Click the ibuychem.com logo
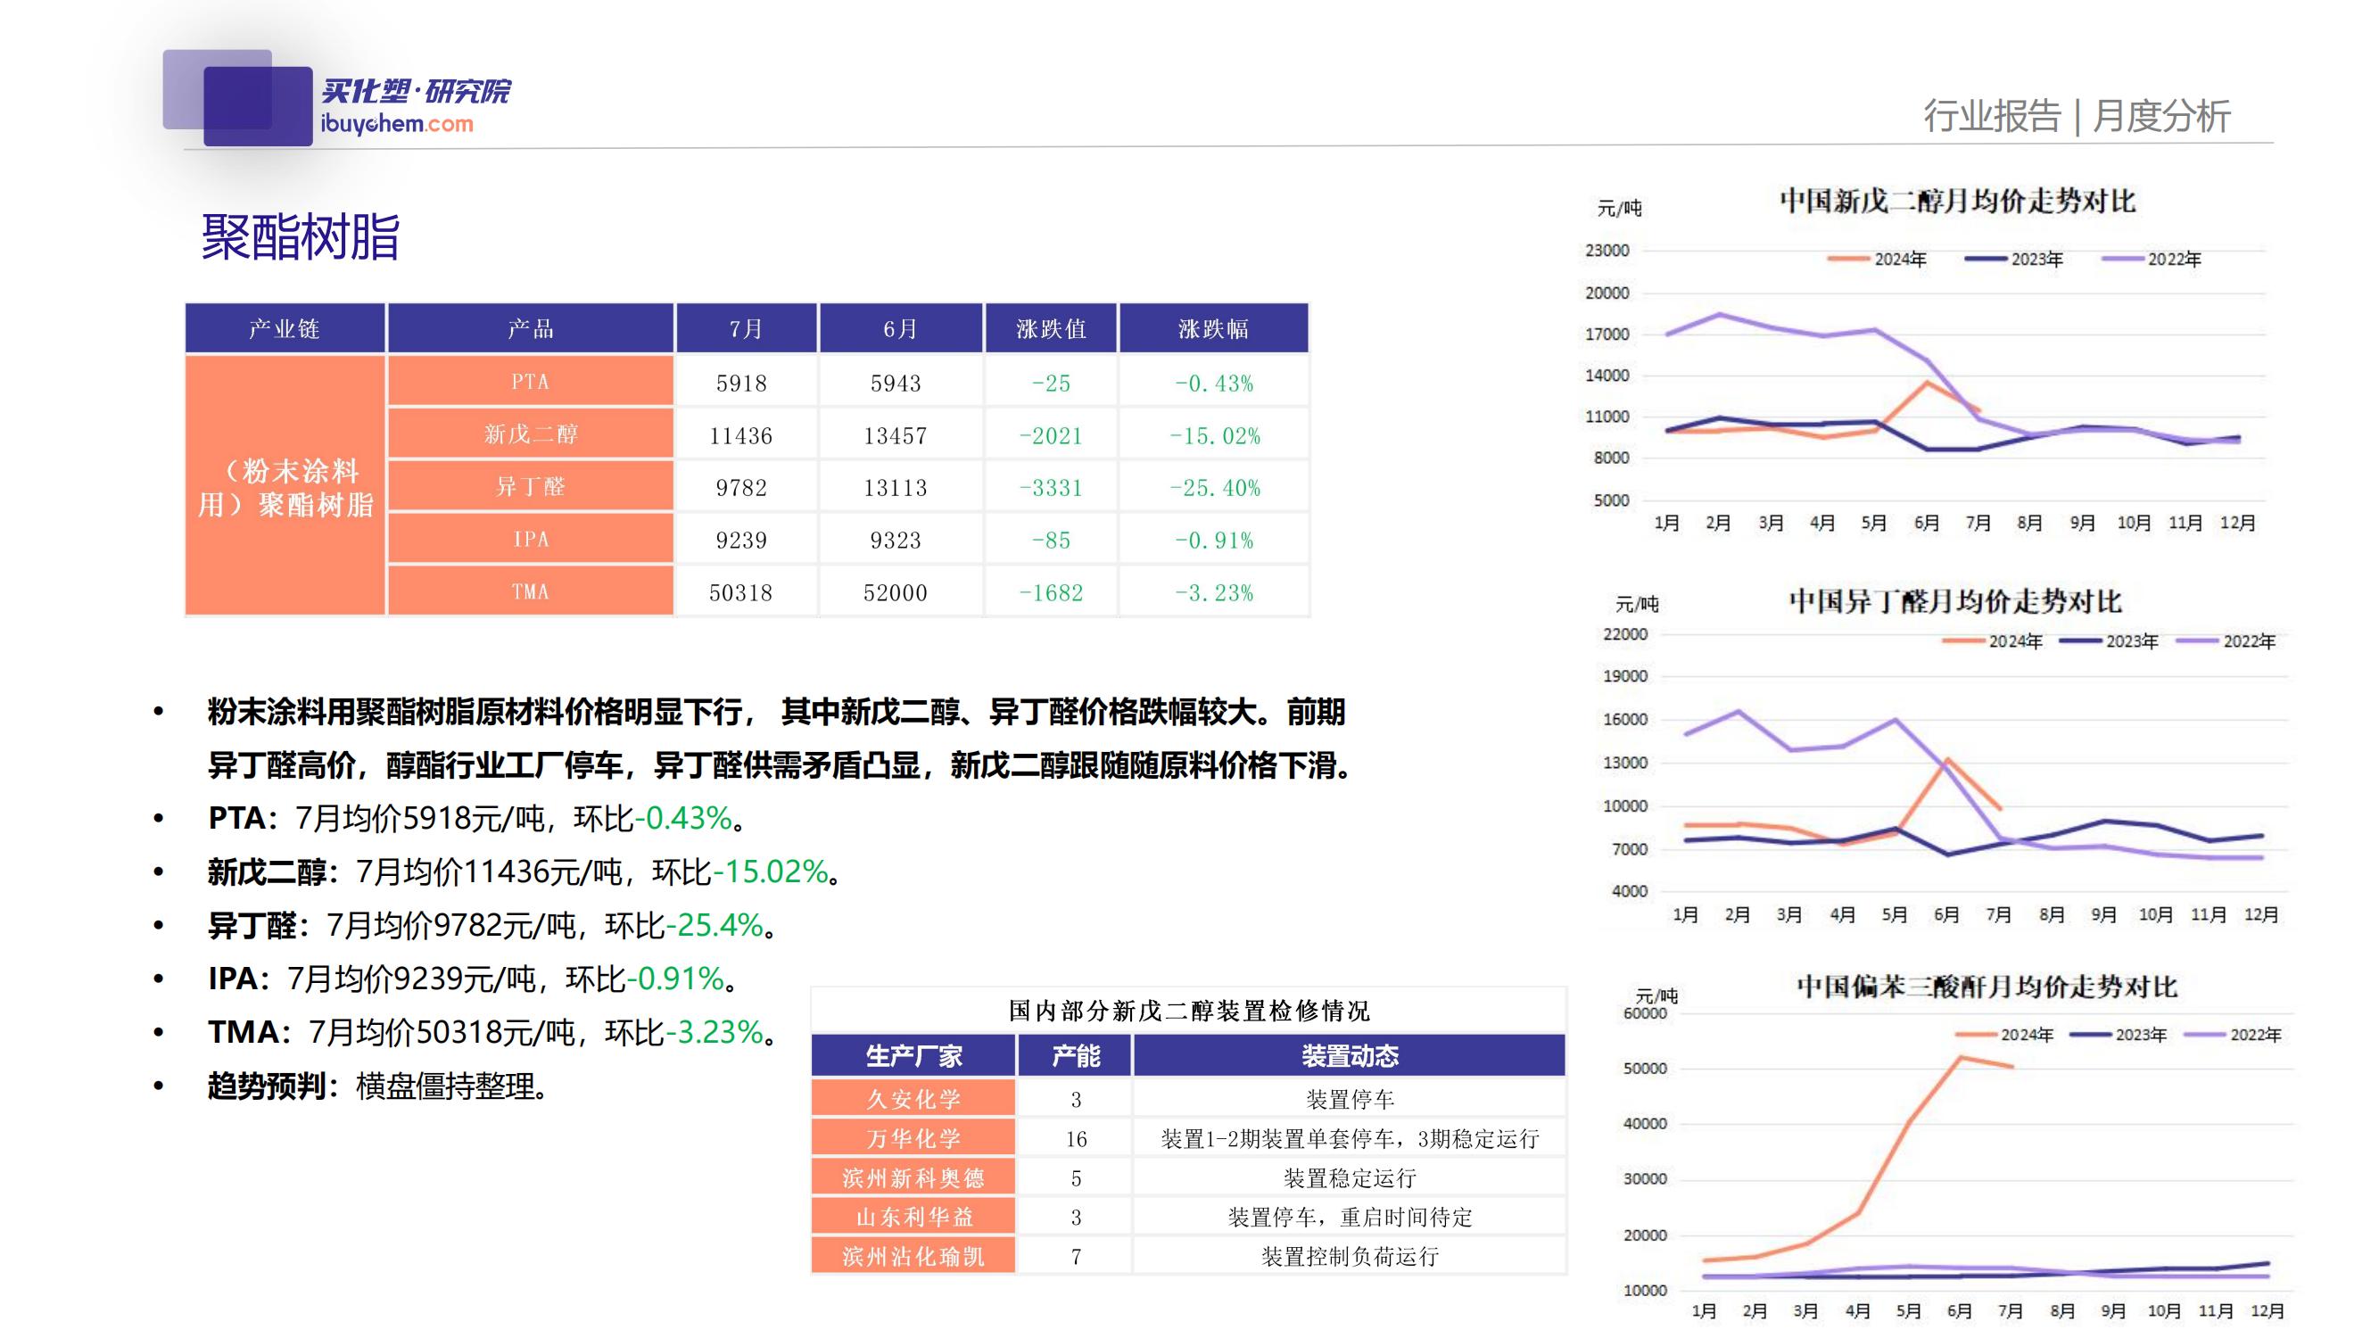2379x1338 pixels. click(415, 106)
